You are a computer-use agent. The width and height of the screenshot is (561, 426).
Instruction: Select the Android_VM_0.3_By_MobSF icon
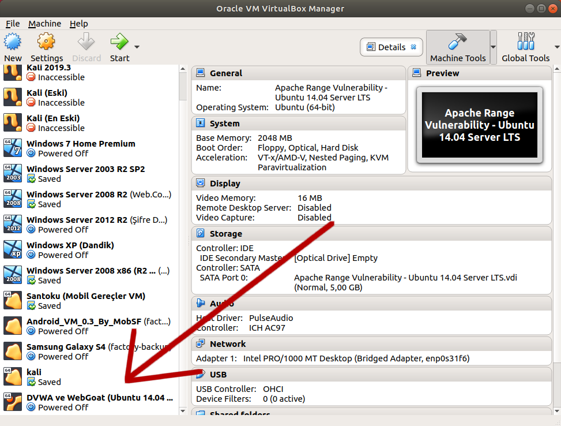click(x=13, y=326)
